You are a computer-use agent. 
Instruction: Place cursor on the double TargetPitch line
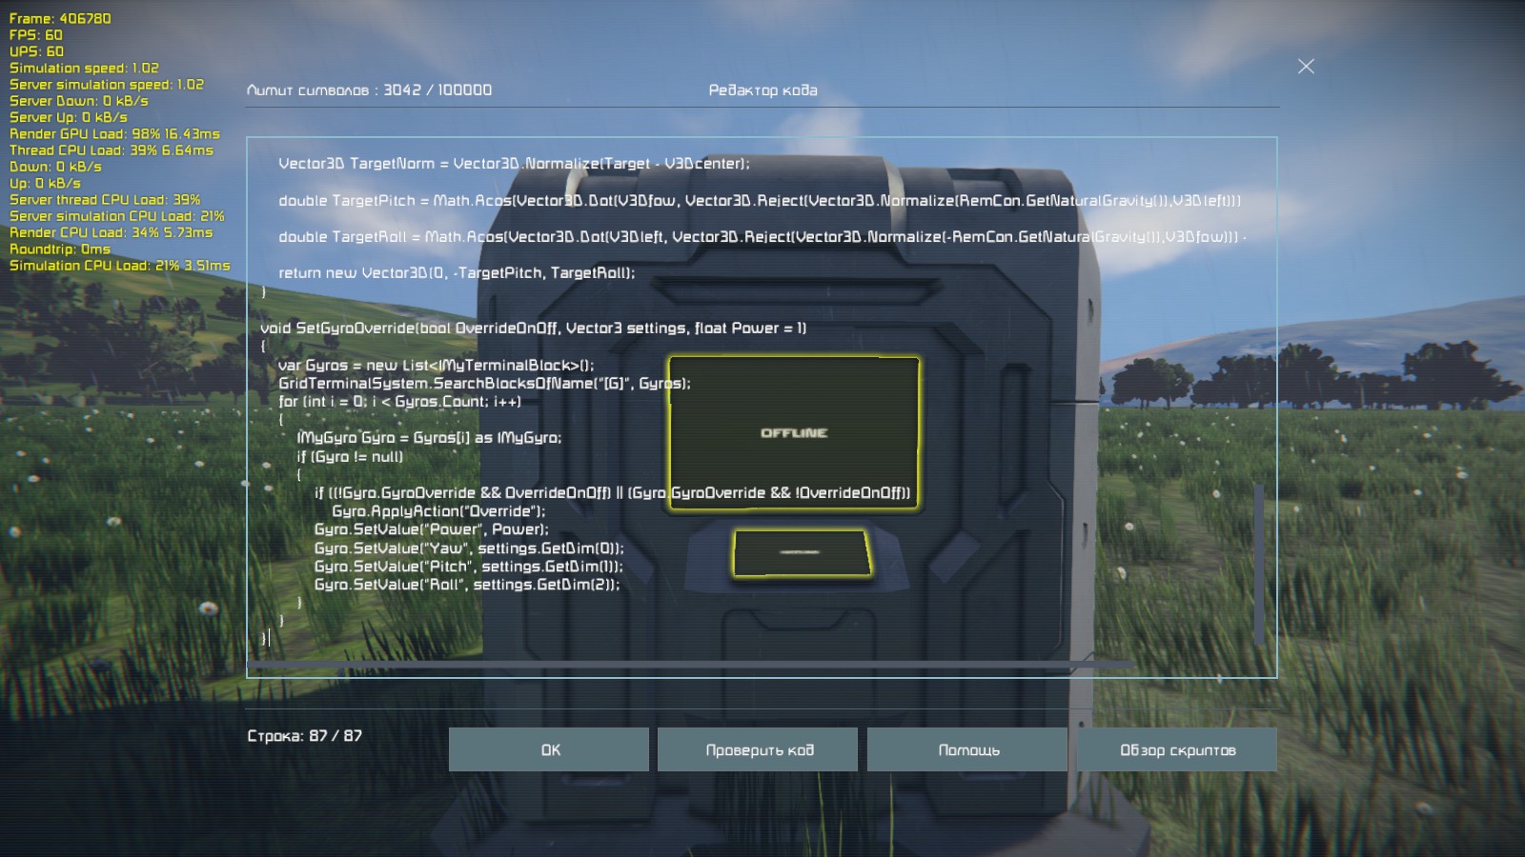[667, 201]
